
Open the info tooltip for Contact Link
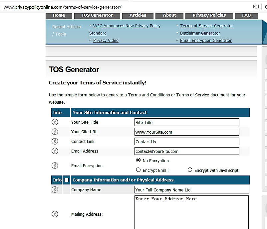[55, 141]
